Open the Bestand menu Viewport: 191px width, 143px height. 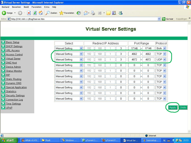pyautogui.click(x=5, y=7)
